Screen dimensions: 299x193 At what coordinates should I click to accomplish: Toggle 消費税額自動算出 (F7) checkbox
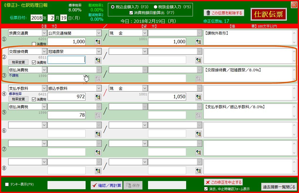point(131,13)
